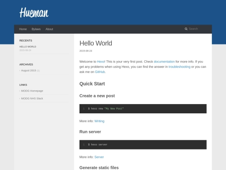This screenshot has width=226, height=170.
Task: Follow the Hexo link in post
Action: pyautogui.click(x=101, y=62)
